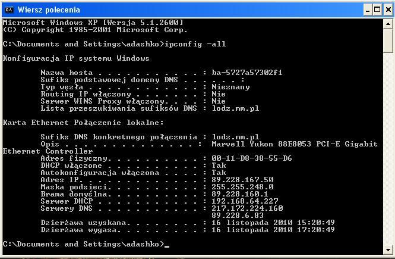Click the physical address 00-11-D8-38-55-D6
Screen dimensions: 395x259
pos(252,158)
